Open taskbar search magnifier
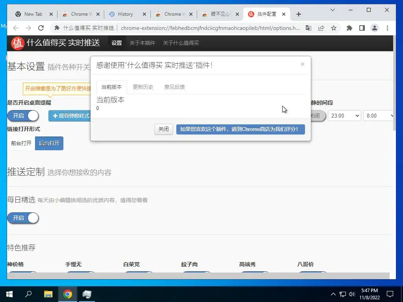Image resolution: width=403 pixels, height=302 pixels. tap(28, 294)
